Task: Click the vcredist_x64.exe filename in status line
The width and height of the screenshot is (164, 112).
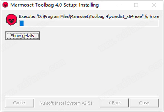Action: click(126, 17)
